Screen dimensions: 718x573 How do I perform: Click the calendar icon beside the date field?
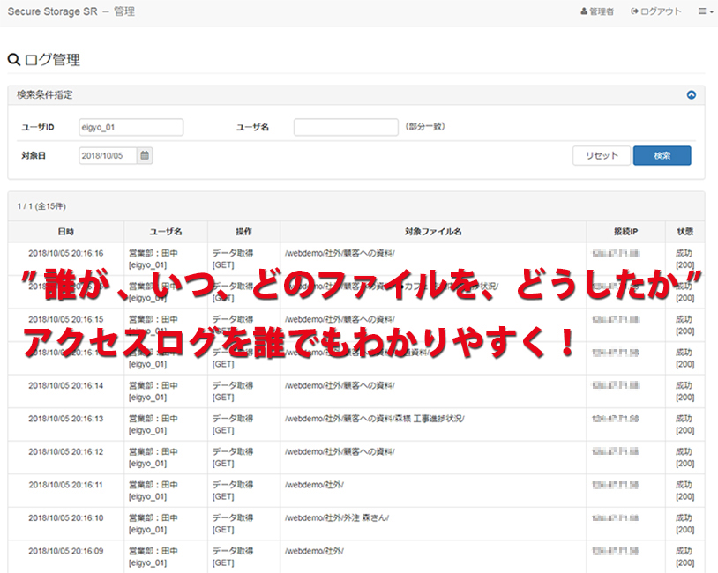(145, 155)
